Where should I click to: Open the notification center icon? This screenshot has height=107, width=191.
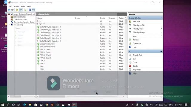(x=186, y=105)
